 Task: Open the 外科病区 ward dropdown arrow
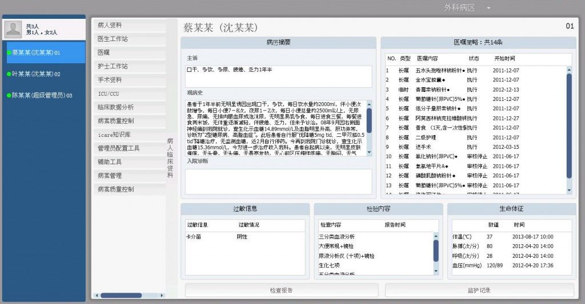(488, 8)
